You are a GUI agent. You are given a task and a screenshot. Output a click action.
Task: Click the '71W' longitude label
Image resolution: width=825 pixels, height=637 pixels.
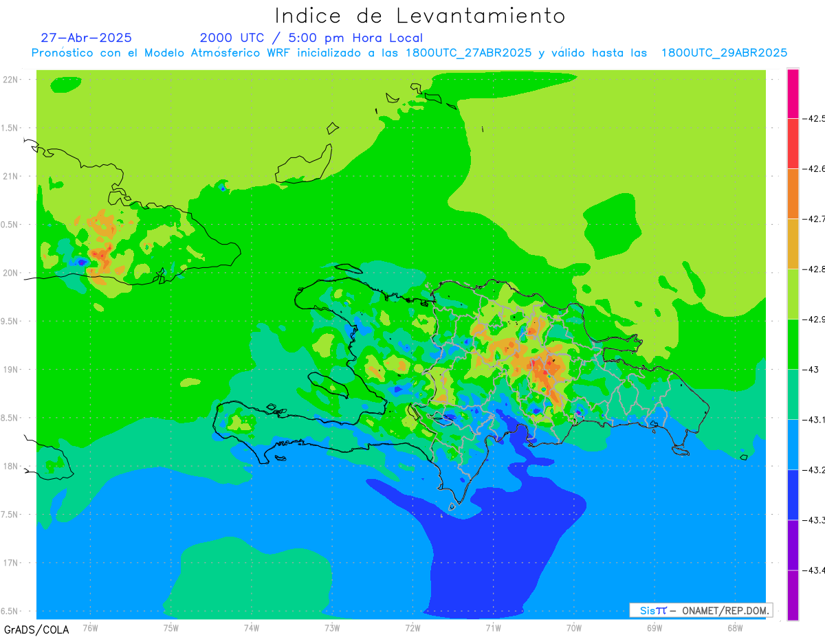tap(493, 627)
